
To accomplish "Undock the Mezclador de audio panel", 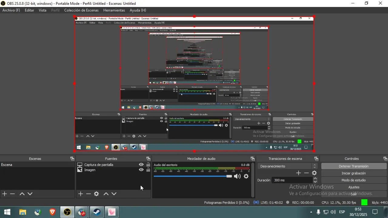I will click(x=253, y=159).
